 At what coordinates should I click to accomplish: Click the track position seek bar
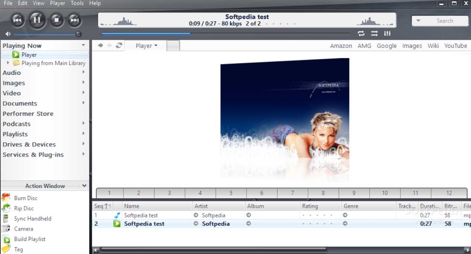point(226,34)
